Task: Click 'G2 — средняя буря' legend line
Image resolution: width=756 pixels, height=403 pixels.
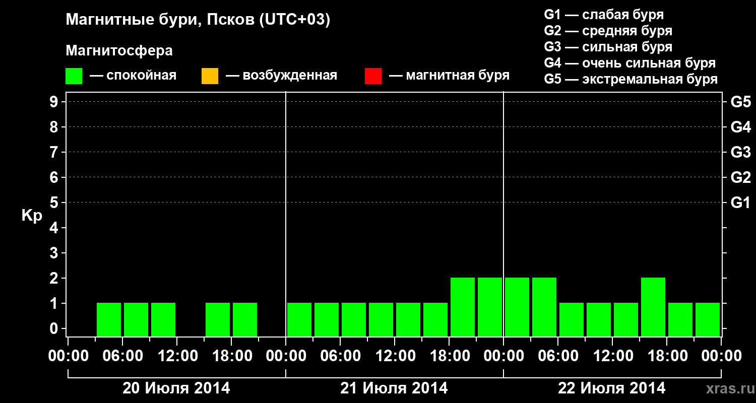Action: tap(608, 31)
